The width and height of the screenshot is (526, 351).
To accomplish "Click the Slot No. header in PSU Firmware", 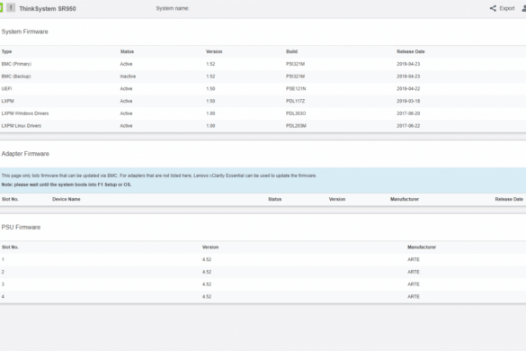I will pos(10,247).
